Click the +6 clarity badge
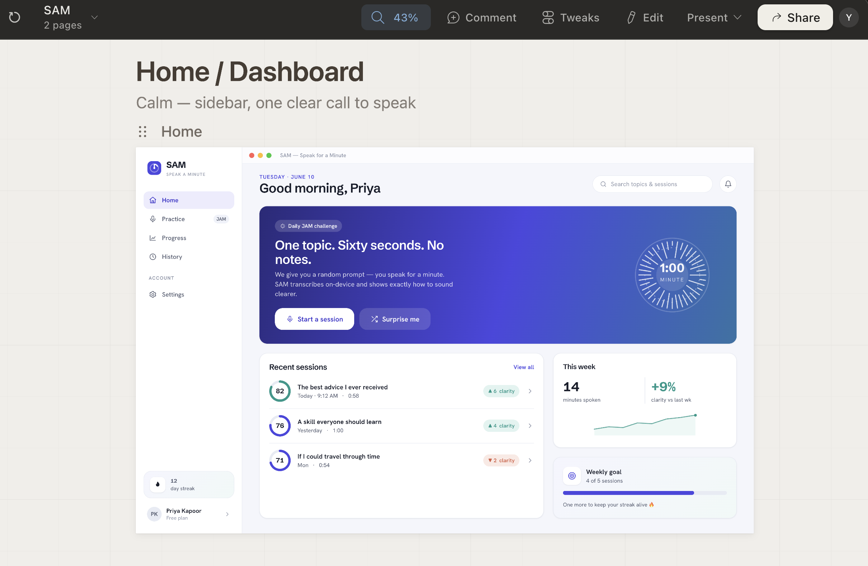The image size is (868, 566). coord(501,391)
